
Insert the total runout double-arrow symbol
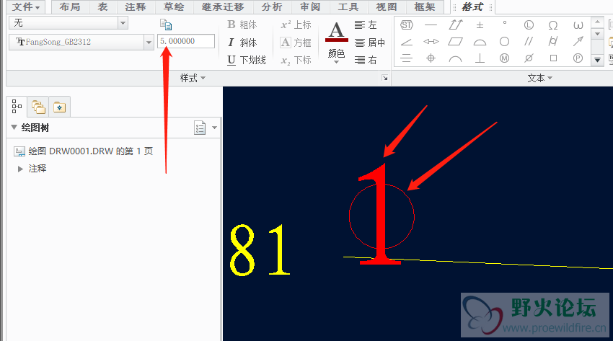tap(456, 25)
